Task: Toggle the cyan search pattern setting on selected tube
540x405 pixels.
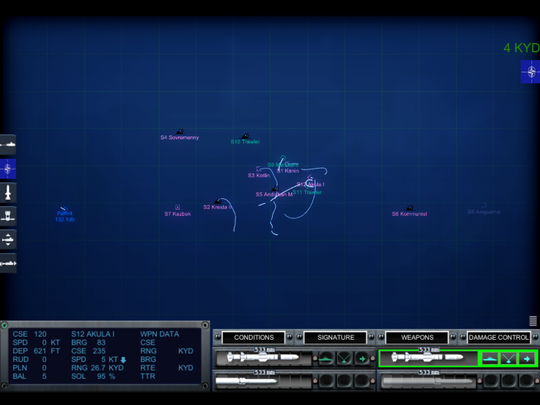Action: click(x=508, y=359)
